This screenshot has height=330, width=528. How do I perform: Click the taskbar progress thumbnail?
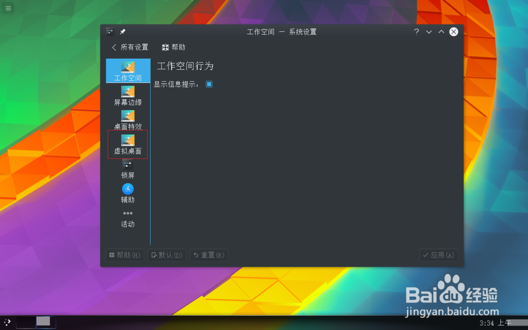(44, 322)
